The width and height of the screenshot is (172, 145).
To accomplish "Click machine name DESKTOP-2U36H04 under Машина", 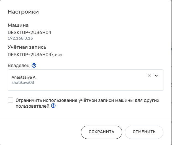I will [x=29, y=32].
